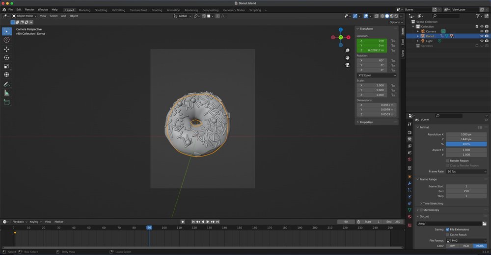The image size is (491, 255).
Task: Open the Render menu
Action: tap(29, 10)
